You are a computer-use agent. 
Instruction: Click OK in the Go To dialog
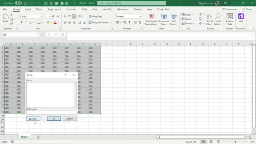(54, 119)
